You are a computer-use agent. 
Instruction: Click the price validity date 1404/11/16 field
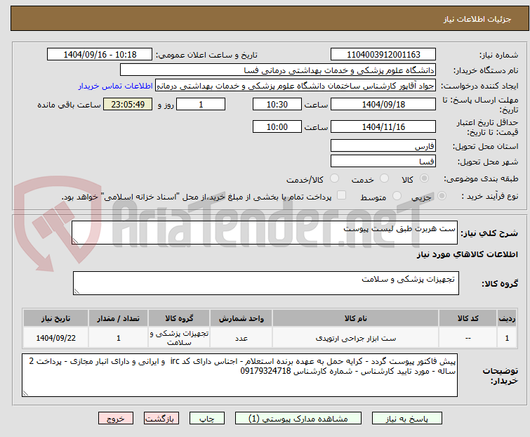[x=383, y=127]
